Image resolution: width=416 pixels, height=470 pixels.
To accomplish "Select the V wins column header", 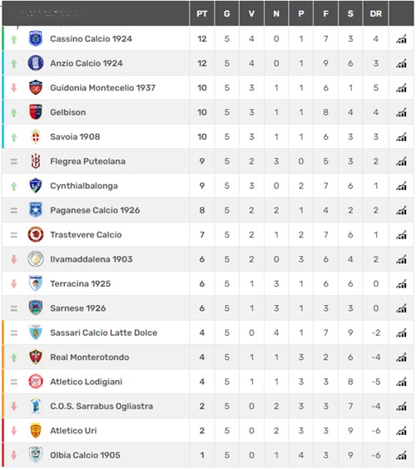I will pos(252,14).
